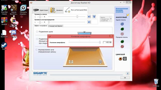Click the playback L/R balance slider
Viewport: 161px width, 90px height.
[40, 22]
